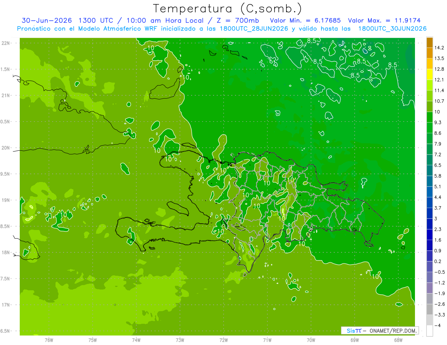Click the '72W' longitude label
Screen dimensions: 447x345
223,340
